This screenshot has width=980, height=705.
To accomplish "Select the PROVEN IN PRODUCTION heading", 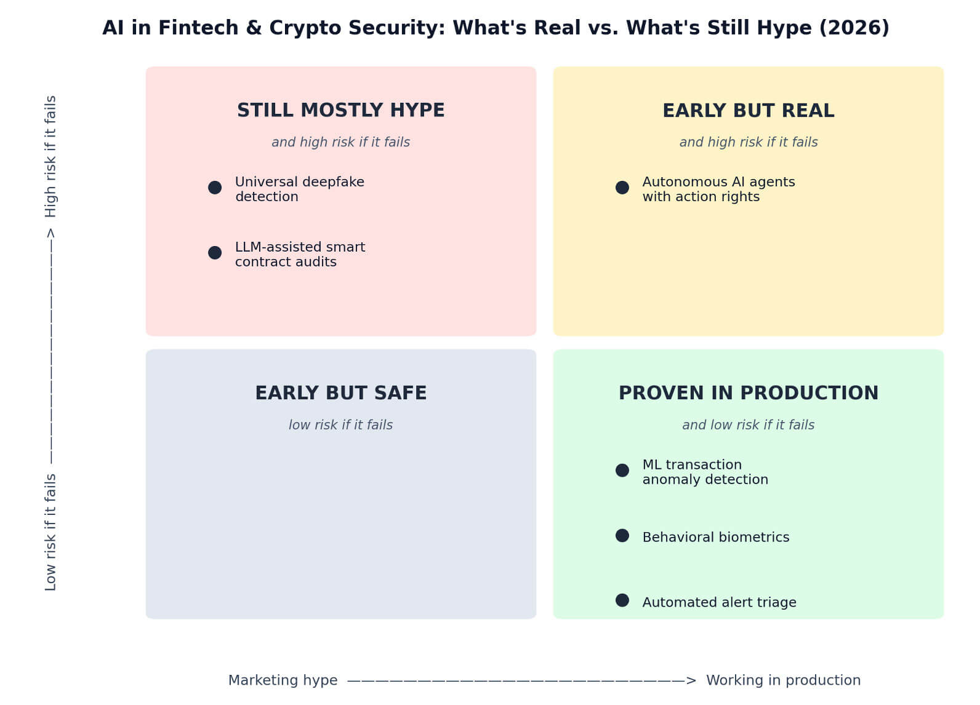I will tap(749, 393).
